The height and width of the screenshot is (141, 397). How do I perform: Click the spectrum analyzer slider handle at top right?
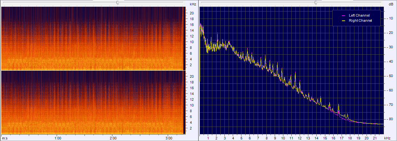click(x=316, y=3)
